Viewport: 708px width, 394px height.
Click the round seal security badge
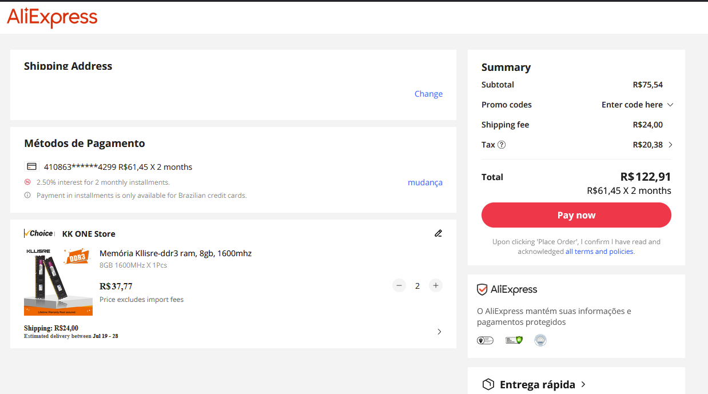pos(540,340)
